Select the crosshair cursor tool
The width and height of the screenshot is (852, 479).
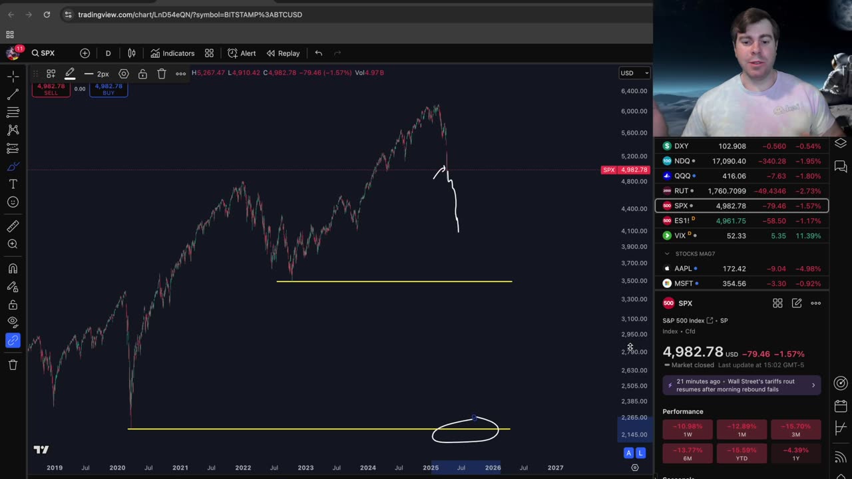pyautogui.click(x=13, y=77)
